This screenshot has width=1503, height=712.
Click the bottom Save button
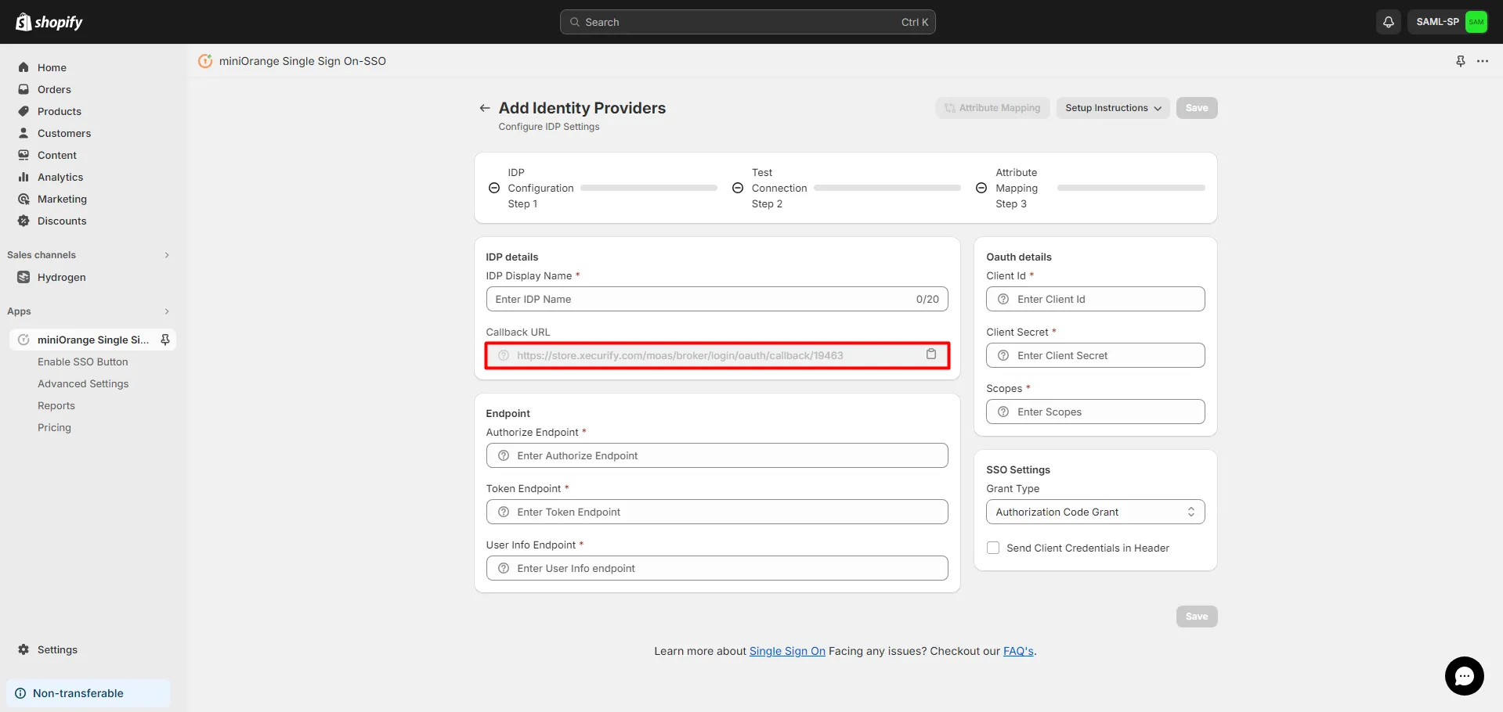(x=1196, y=617)
